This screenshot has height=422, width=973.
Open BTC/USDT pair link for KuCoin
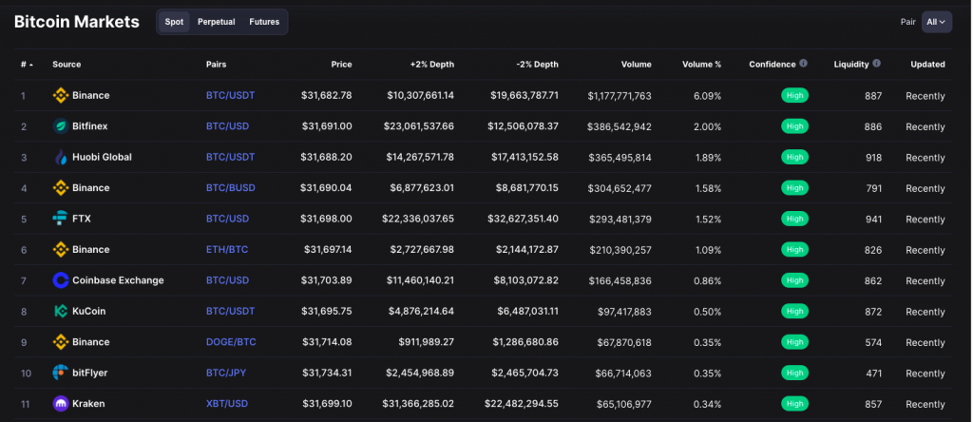230,311
